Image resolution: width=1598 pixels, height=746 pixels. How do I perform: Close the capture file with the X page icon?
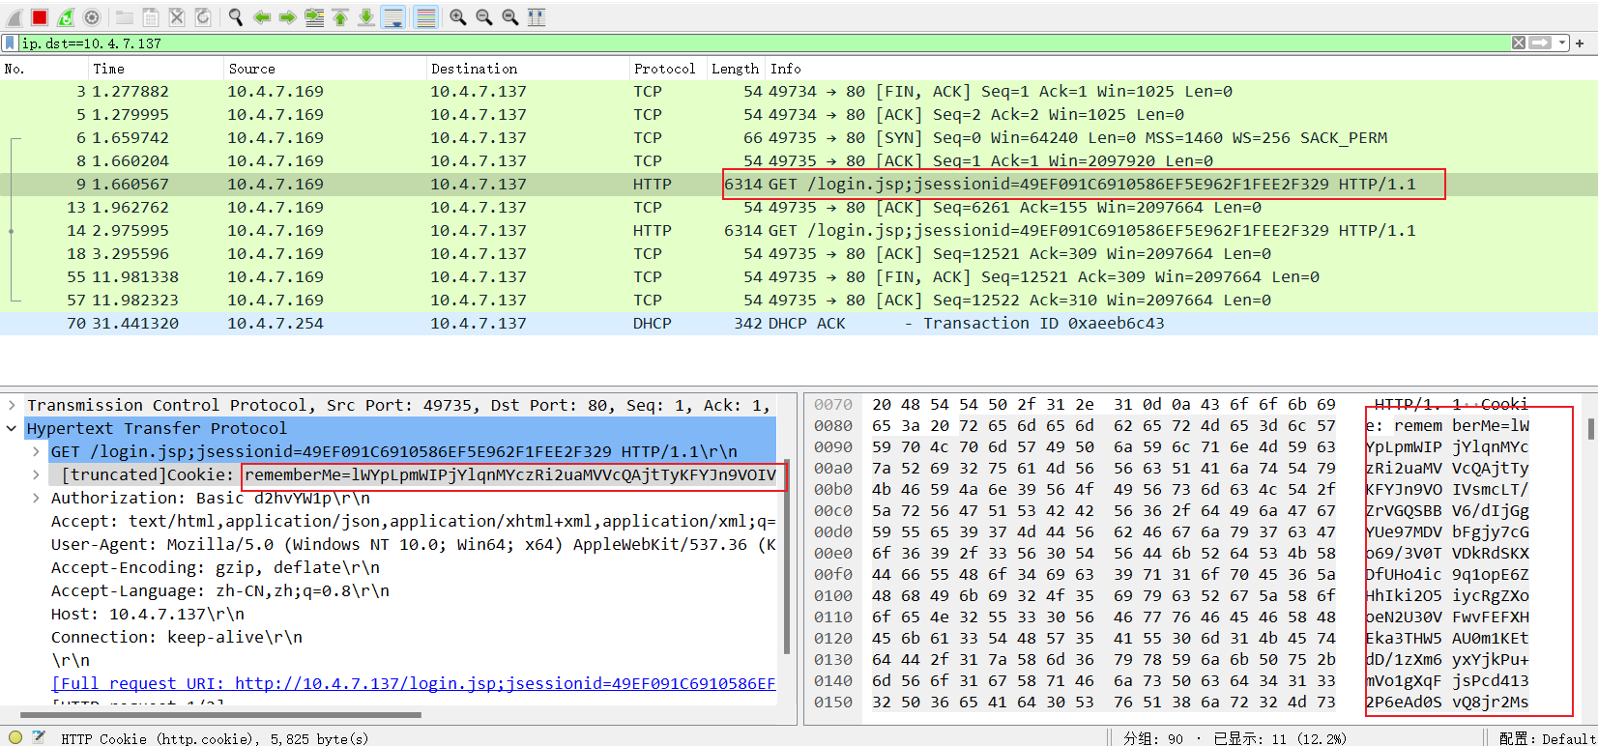[177, 17]
